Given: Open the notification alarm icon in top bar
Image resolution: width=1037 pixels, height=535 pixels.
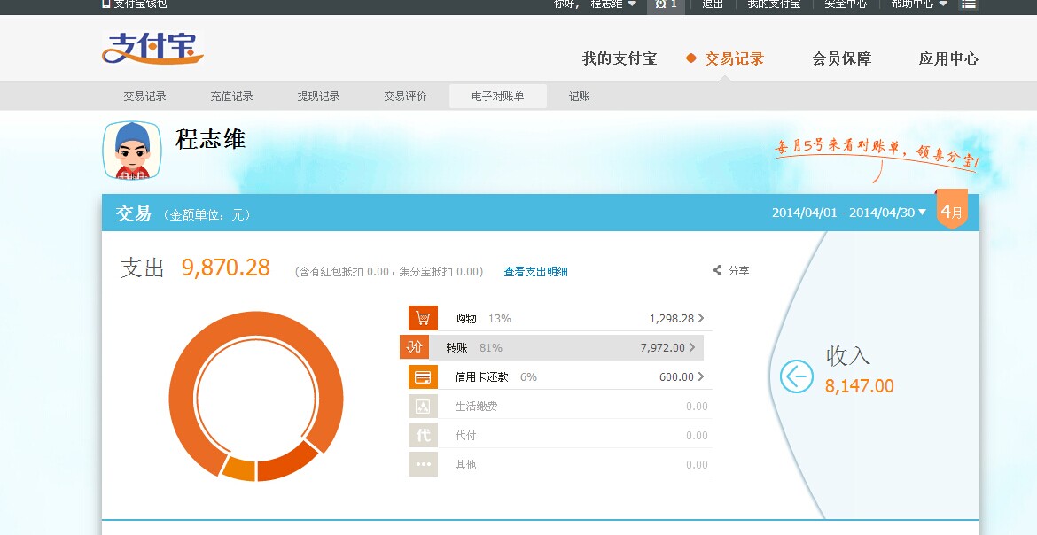Looking at the screenshot, I should 666,4.
